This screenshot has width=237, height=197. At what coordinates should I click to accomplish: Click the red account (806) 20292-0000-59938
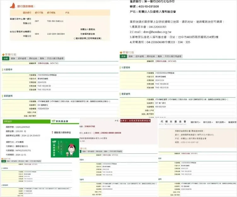pos(107,133)
